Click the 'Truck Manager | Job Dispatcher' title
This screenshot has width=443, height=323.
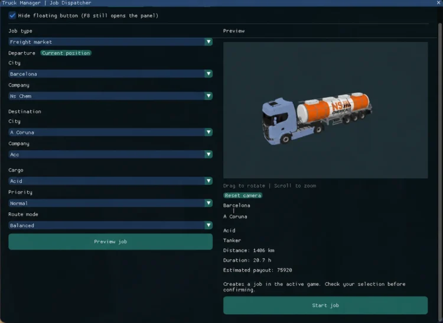pyautogui.click(x=47, y=3)
